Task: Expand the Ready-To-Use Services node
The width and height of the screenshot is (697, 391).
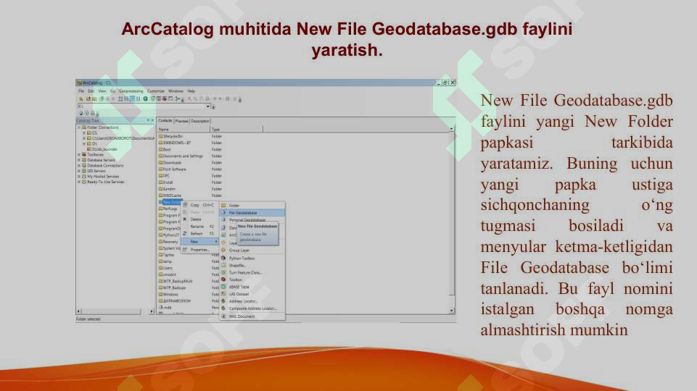Action: (x=79, y=182)
